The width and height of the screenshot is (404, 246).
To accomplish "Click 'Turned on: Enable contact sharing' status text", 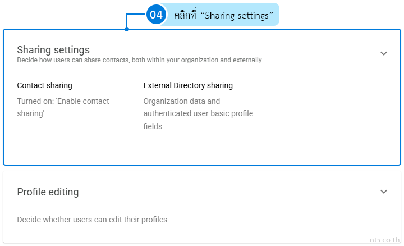I will coord(63,107).
